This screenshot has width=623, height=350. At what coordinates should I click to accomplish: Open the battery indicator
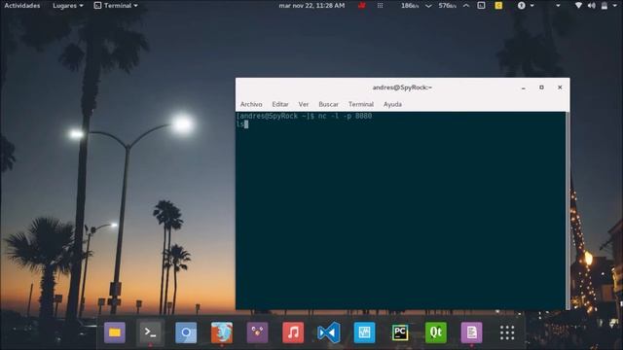click(x=604, y=6)
